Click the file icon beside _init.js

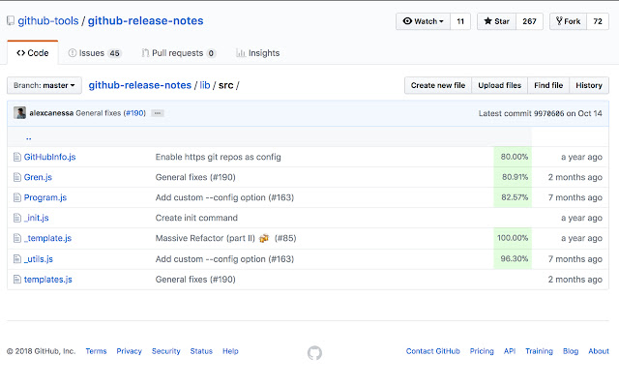click(16, 218)
